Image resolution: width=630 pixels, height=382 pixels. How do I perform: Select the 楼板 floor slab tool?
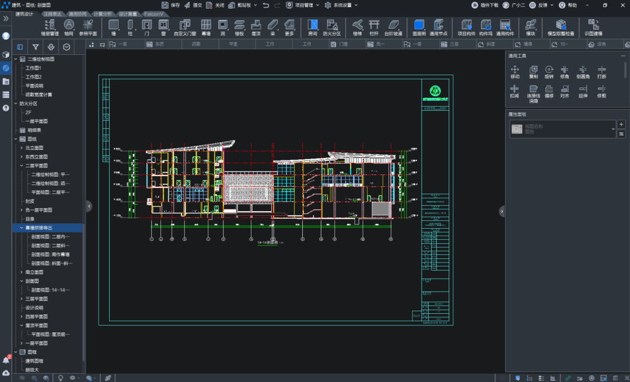pyautogui.click(x=240, y=27)
